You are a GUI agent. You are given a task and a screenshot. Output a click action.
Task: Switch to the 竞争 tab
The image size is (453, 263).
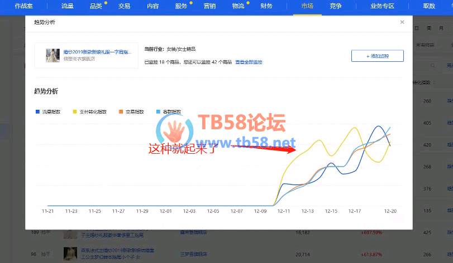[336, 6]
